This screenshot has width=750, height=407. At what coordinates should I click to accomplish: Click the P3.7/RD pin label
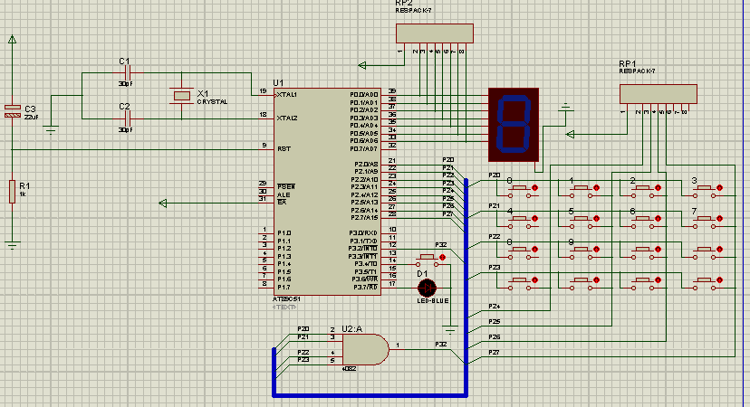(366, 287)
